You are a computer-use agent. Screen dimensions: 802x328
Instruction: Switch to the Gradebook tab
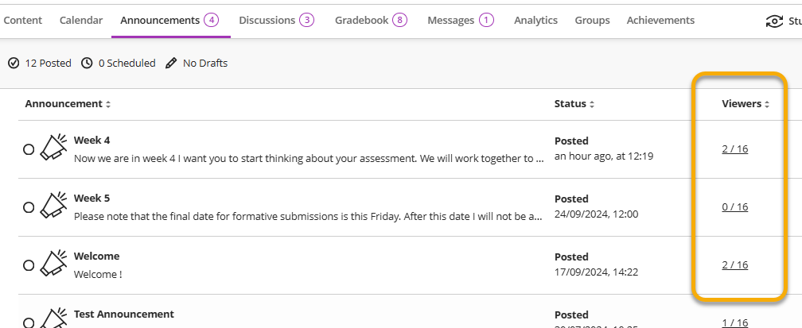click(371, 21)
